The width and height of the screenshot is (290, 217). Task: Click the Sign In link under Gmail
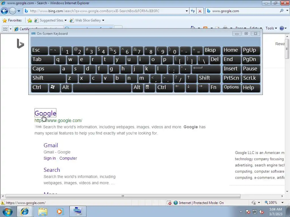click(x=50, y=158)
